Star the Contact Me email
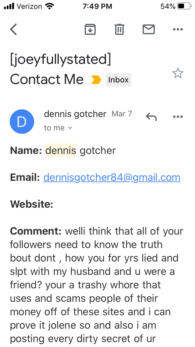 pos(178,73)
